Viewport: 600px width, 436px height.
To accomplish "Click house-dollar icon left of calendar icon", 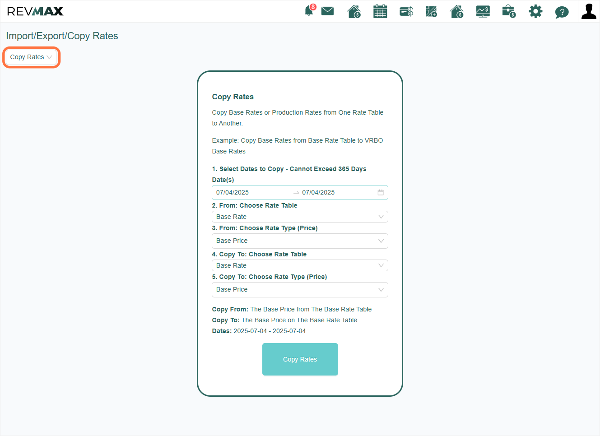I will coord(354,11).
